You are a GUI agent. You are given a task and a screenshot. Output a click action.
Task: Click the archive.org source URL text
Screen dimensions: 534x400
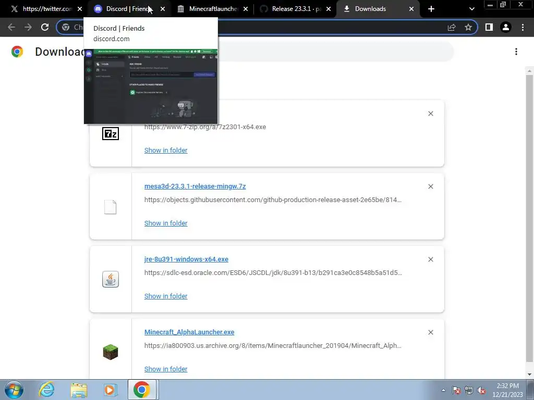click(x=273, y=346)
